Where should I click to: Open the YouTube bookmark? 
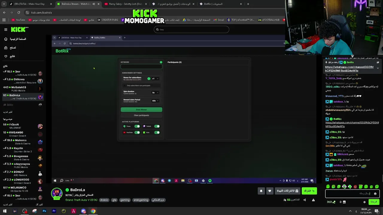point(19,20)
